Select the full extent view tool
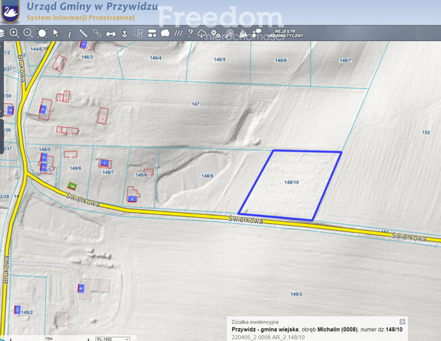This screenshot has width=441, height=341. [x=42, y=32]
